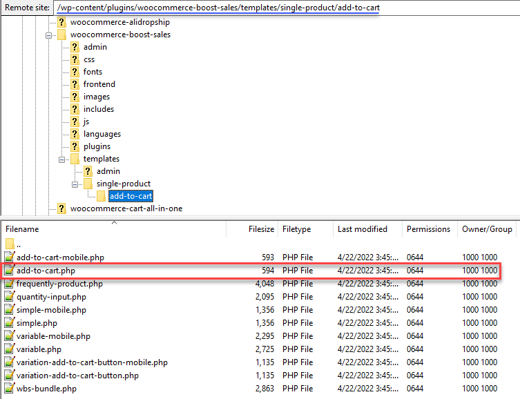The height and width of the screenshot is (399, 520).
Task: Select the add-to-cart folder in tree
Action: click(x=131, y=196)
